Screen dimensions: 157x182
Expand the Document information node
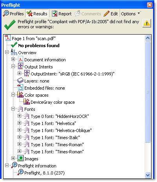coord(13,59)
